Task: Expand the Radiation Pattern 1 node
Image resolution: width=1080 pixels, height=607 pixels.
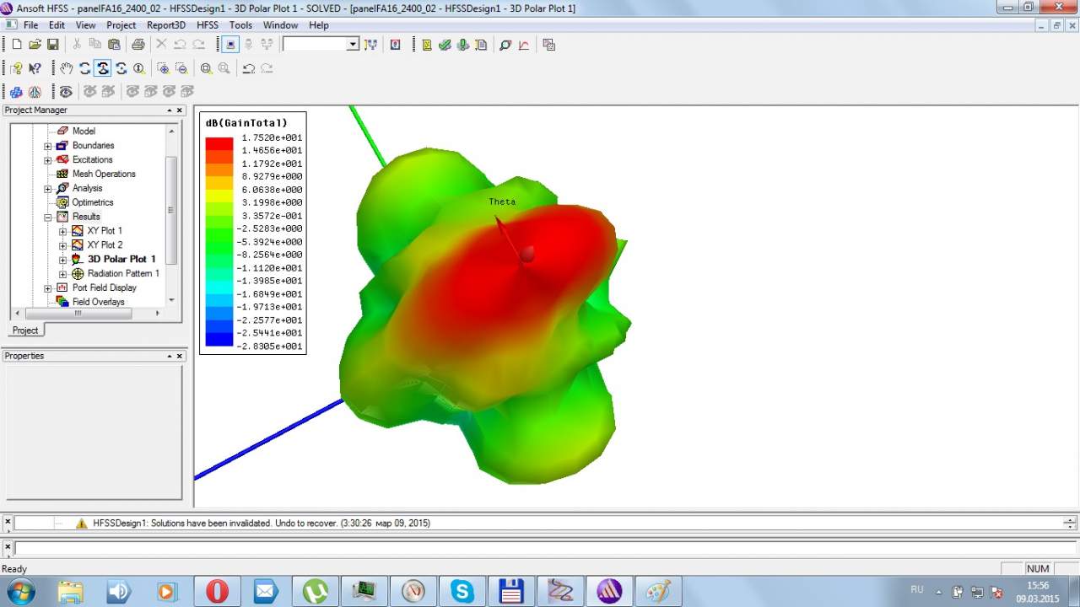Action: (63, 274)
